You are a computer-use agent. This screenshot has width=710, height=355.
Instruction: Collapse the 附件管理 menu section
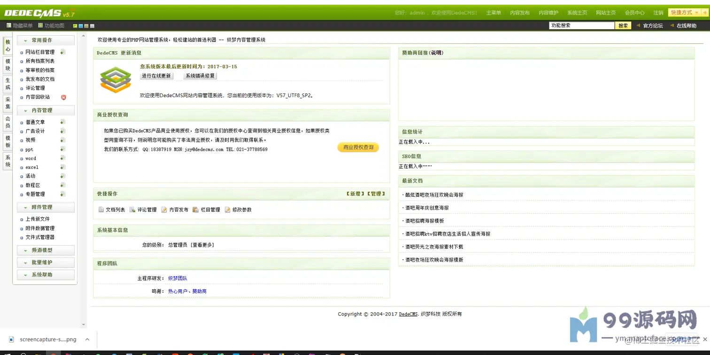[46, 207]
